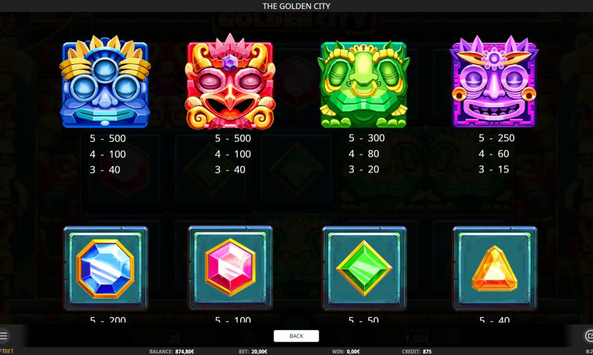Click the purple mask 5 - 250 payout

[496, 138]
